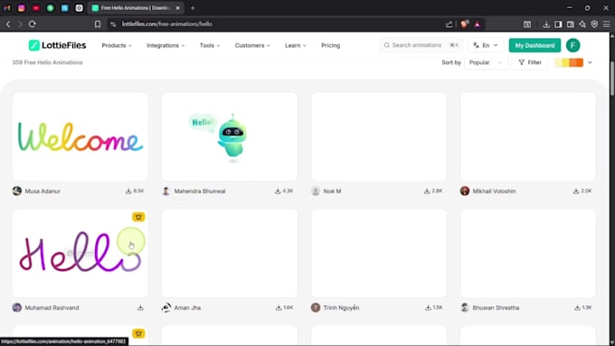Expand the background color palette chevron

(590, 62)
